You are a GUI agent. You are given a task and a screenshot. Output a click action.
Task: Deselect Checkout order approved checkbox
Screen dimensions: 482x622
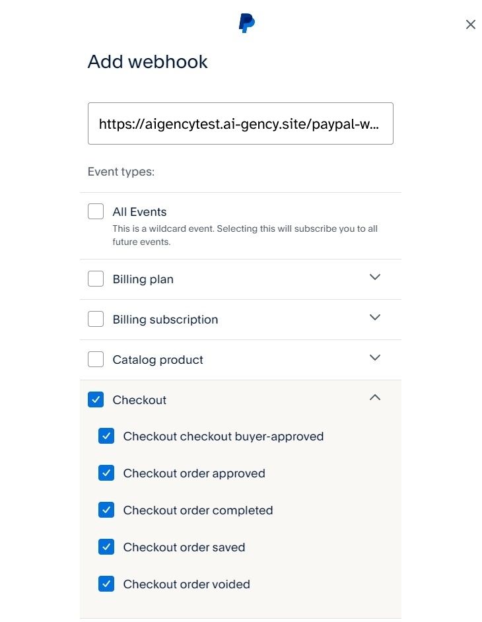tap(106, 473)
